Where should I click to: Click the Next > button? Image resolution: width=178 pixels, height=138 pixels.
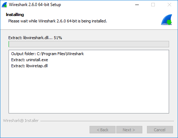coord(129,130)
